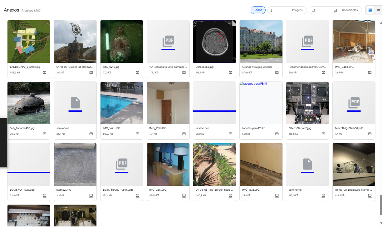Switch to grid view layout
This screenshot has width=382, height=228.
pos(370,10)
